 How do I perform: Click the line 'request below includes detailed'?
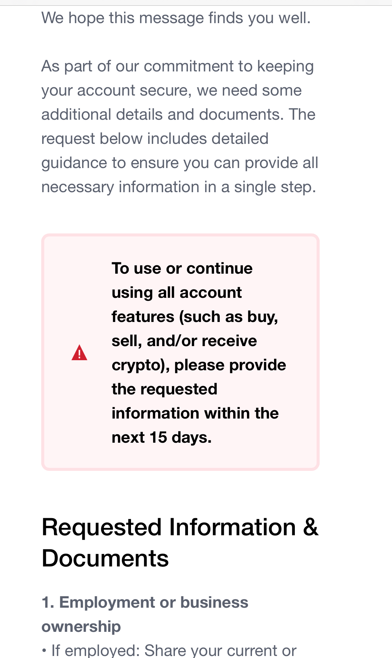[155, 139]
